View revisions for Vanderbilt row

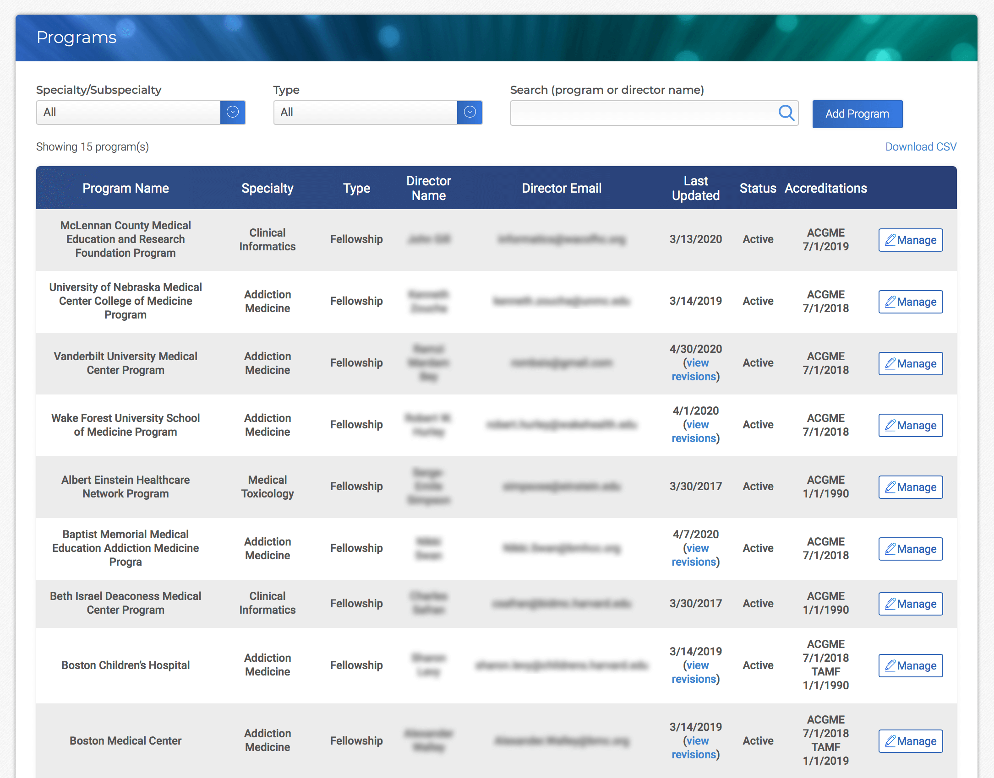(x=695, y=370)
